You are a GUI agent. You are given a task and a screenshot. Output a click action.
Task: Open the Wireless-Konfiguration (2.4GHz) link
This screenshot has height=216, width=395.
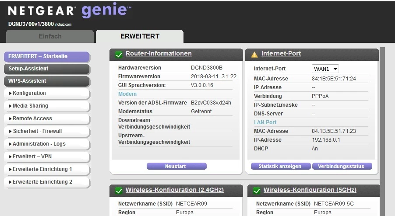[x=175, y=190]
